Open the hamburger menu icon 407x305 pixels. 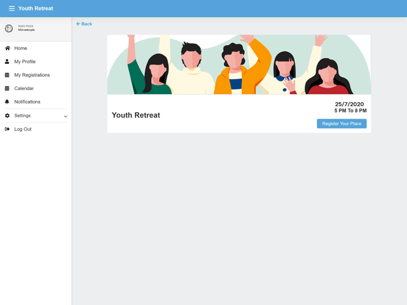12,9
